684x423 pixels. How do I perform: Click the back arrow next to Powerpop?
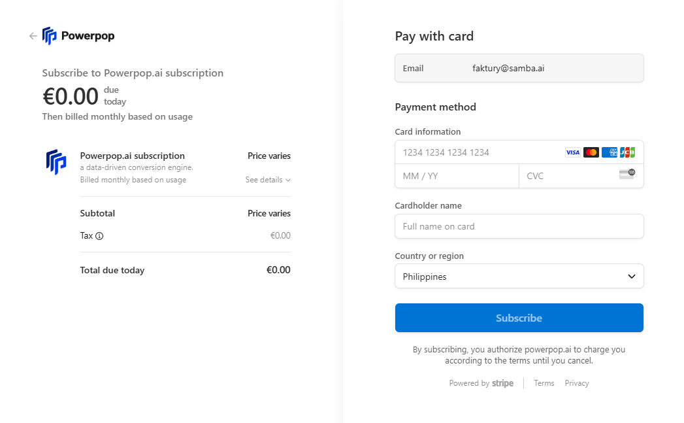click(33, 36)
